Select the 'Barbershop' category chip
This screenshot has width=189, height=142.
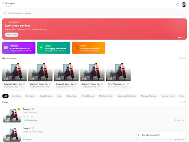72,96
